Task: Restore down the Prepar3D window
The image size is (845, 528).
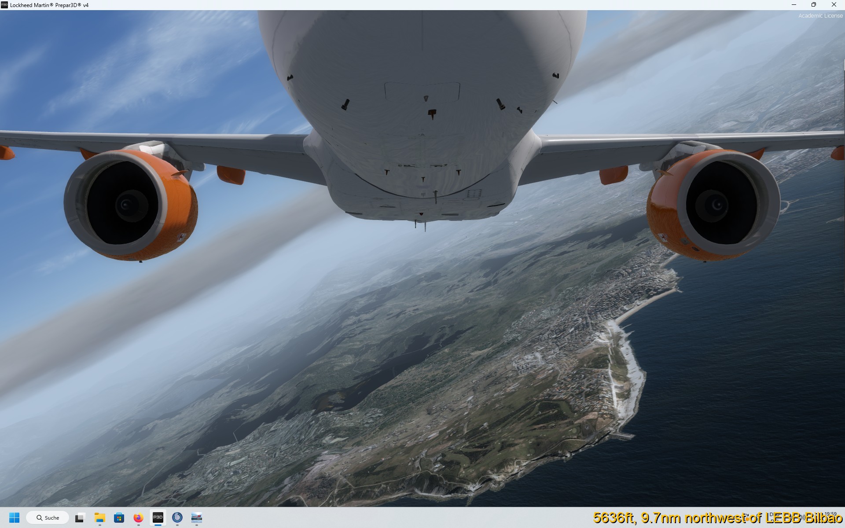Action: [814, 5]
